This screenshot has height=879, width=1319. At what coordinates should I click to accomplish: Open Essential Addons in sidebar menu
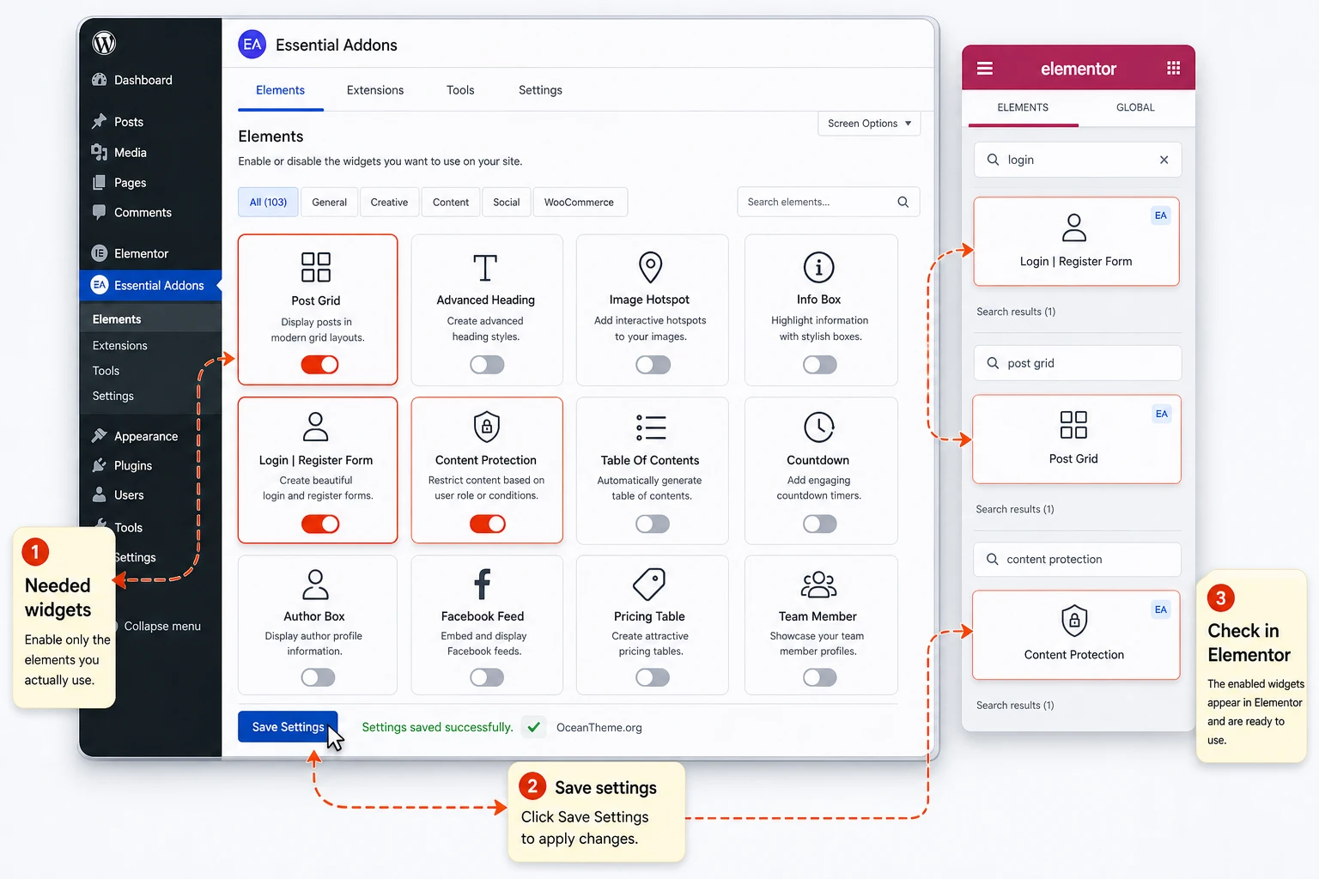[x=150, y=285]
